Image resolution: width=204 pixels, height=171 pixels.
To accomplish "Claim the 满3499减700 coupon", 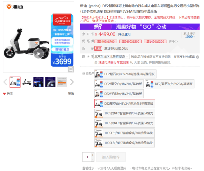I will pyautogui.click(x=106, y=42).
